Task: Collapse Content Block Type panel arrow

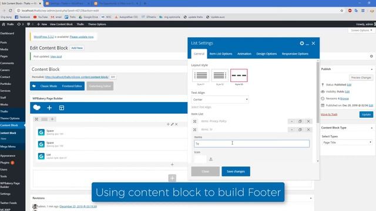Action: 372,128
